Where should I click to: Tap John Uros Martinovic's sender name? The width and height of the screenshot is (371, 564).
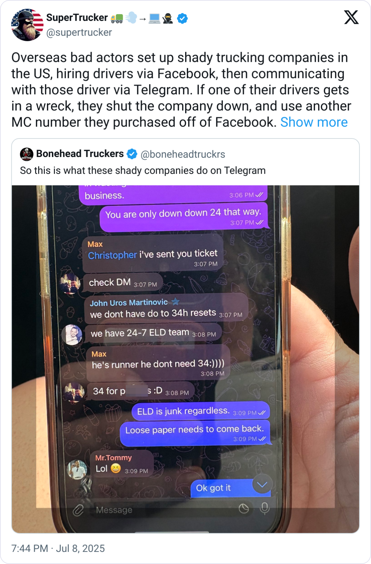(x=129, y=303)
